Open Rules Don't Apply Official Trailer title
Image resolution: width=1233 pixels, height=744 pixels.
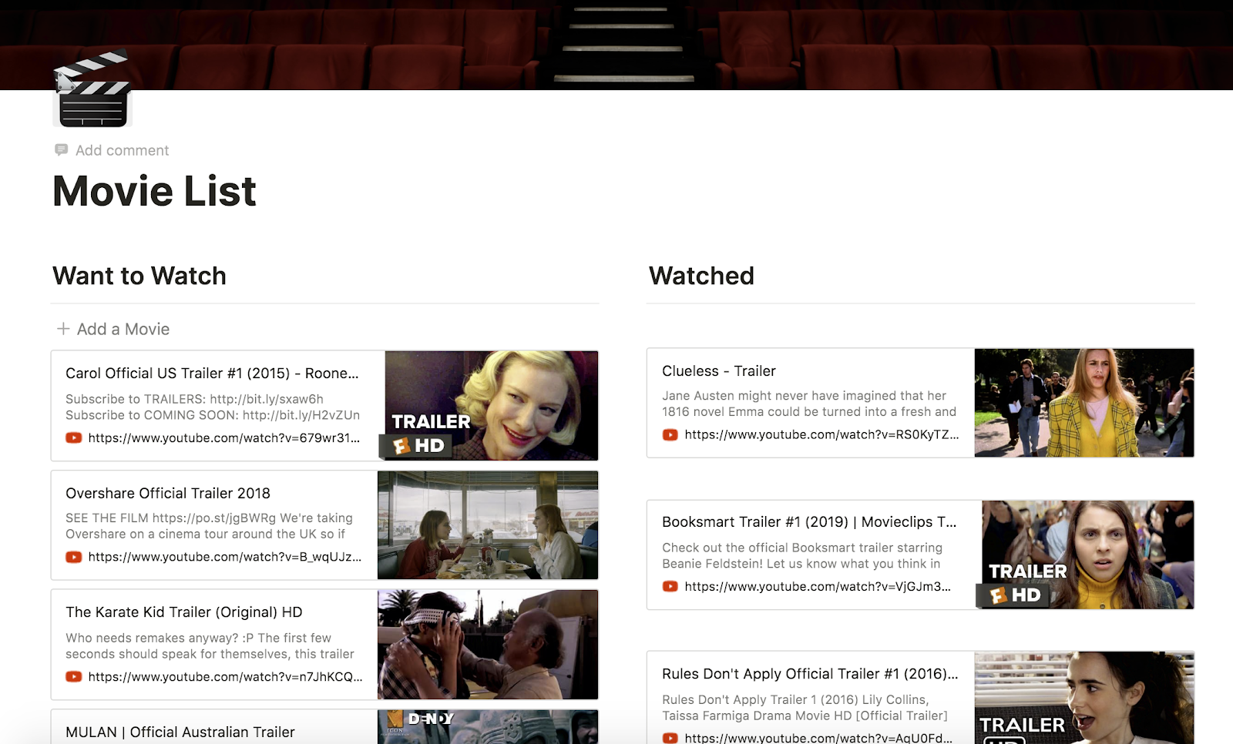click(810, 674)
